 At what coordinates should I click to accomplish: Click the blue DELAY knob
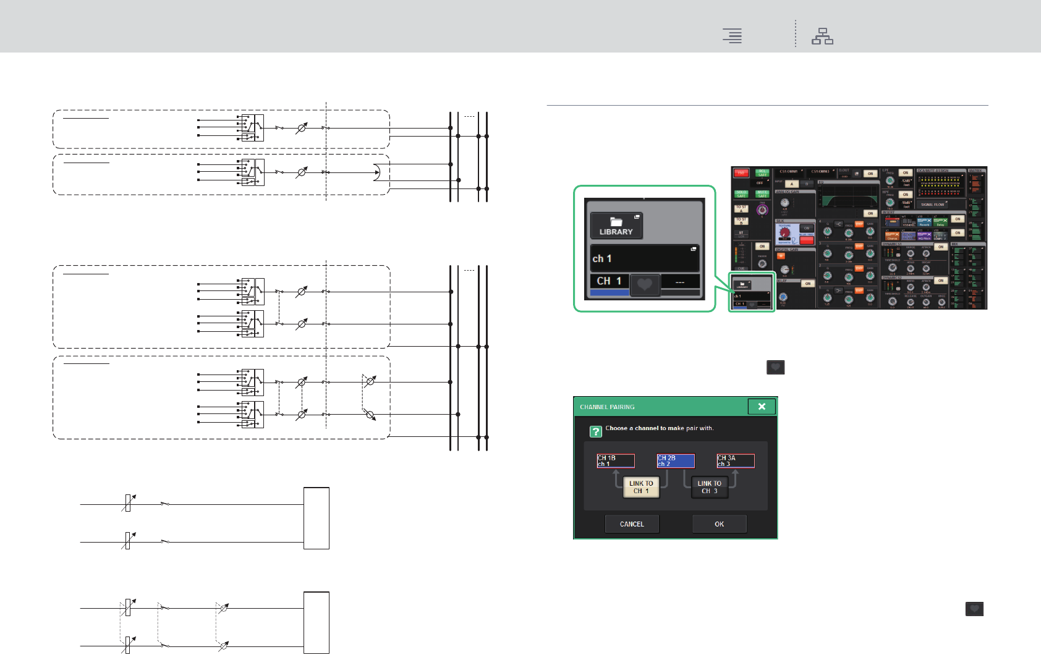(783, 297)
